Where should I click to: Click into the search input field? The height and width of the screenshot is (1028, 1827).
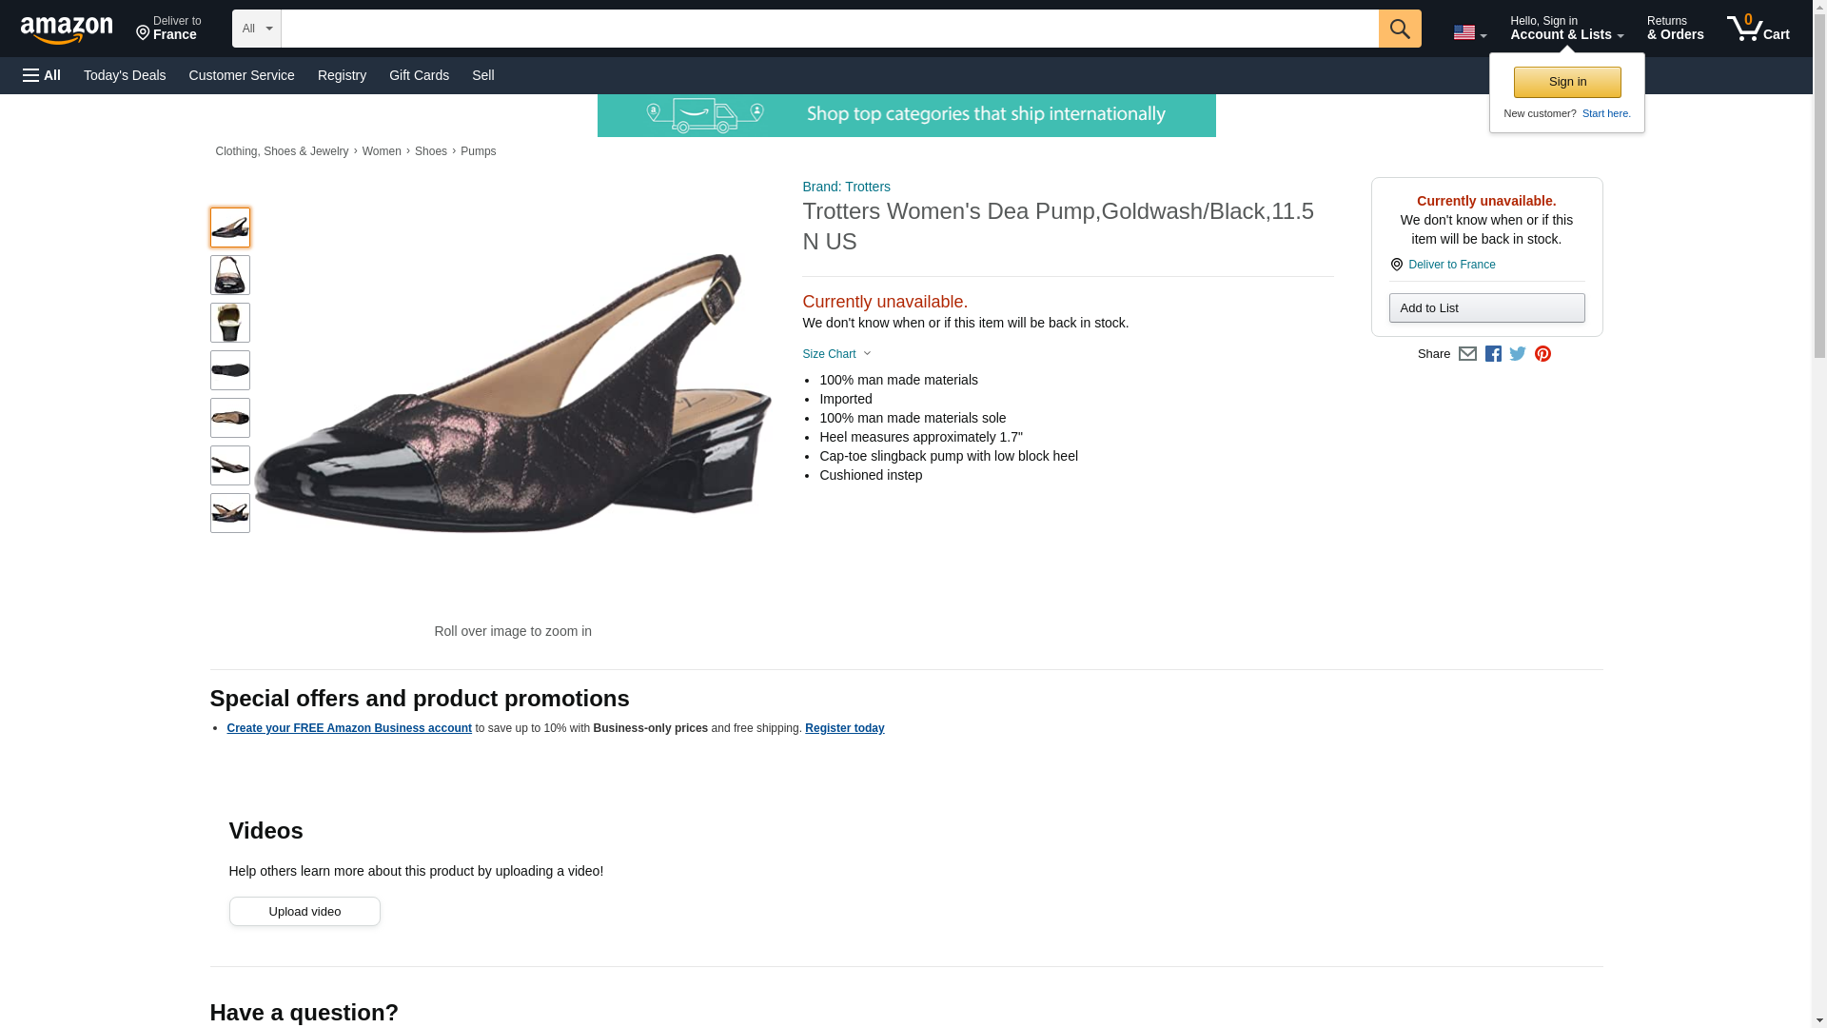click(x=830, y=29)
